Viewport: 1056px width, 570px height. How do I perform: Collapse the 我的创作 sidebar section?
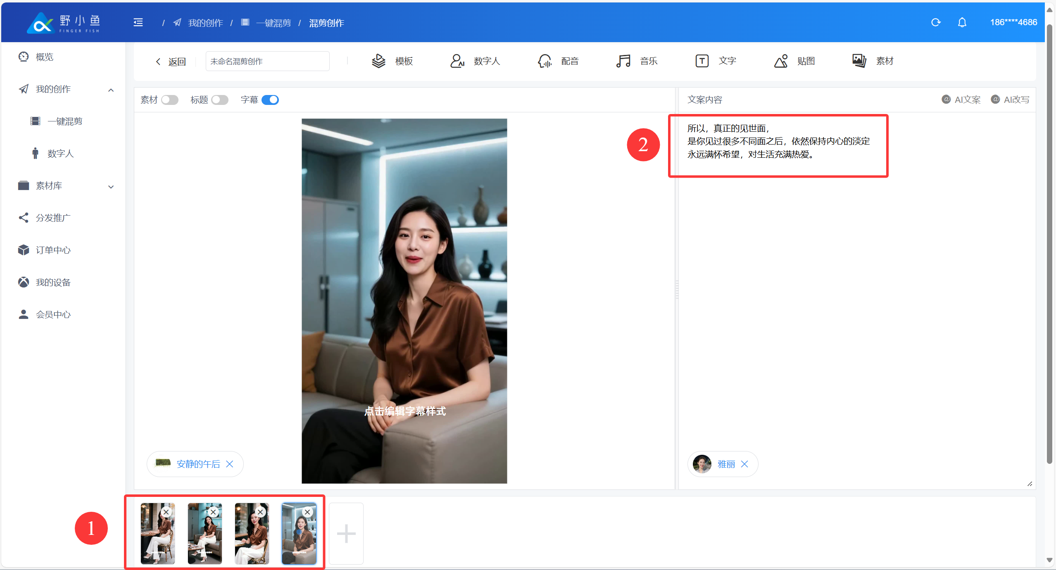(111, 90)
